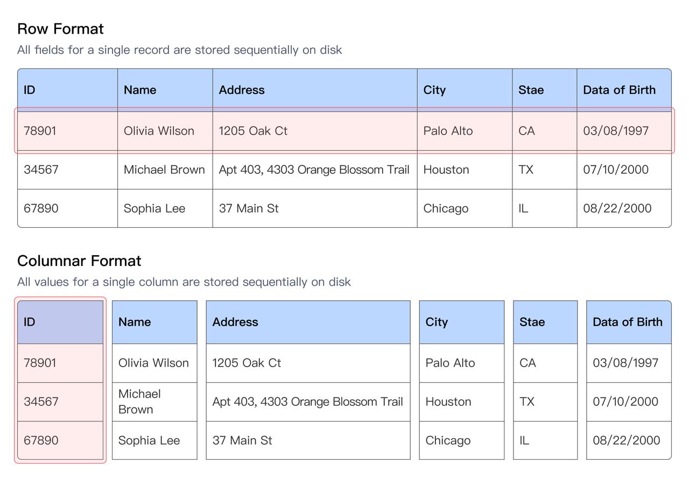The height and width of the screenshot is (477, 689).
Task: Select Palo Alto in the Columnar City column
Action: tap(450, 363)
